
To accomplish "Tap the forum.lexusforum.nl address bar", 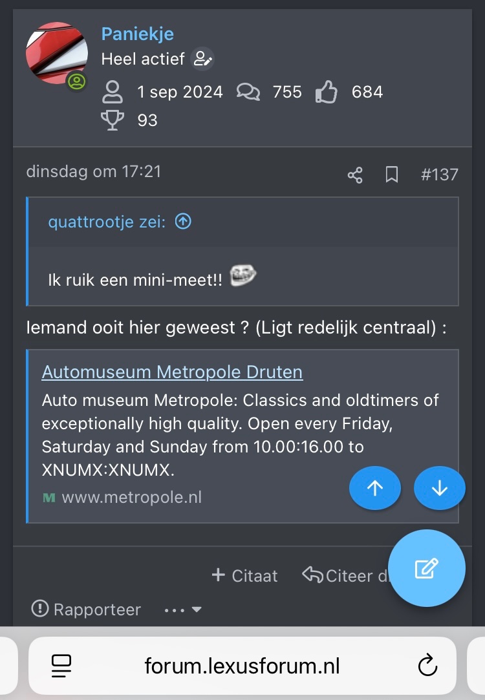I will click(x=242, y=666).
